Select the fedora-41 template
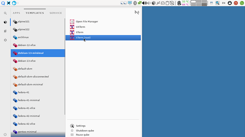 (38, 92)
